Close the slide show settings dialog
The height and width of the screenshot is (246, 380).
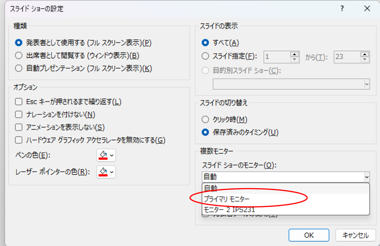tap(367, 9)
